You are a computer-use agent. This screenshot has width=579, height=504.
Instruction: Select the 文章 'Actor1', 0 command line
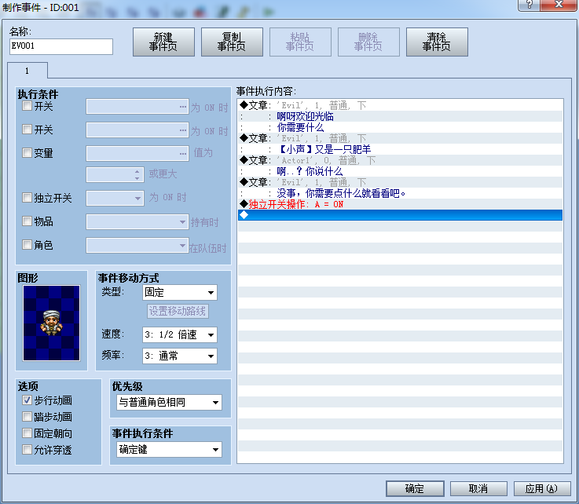pyautogui.click(x=401, y=160)
